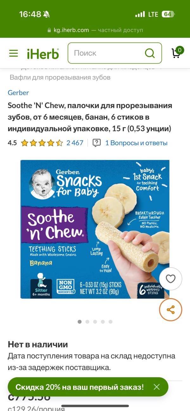The width and height of the screenshot is (190, 411).
Task: Tap the kg.iherb.com address bar
Action: click(x=95, y=30)
